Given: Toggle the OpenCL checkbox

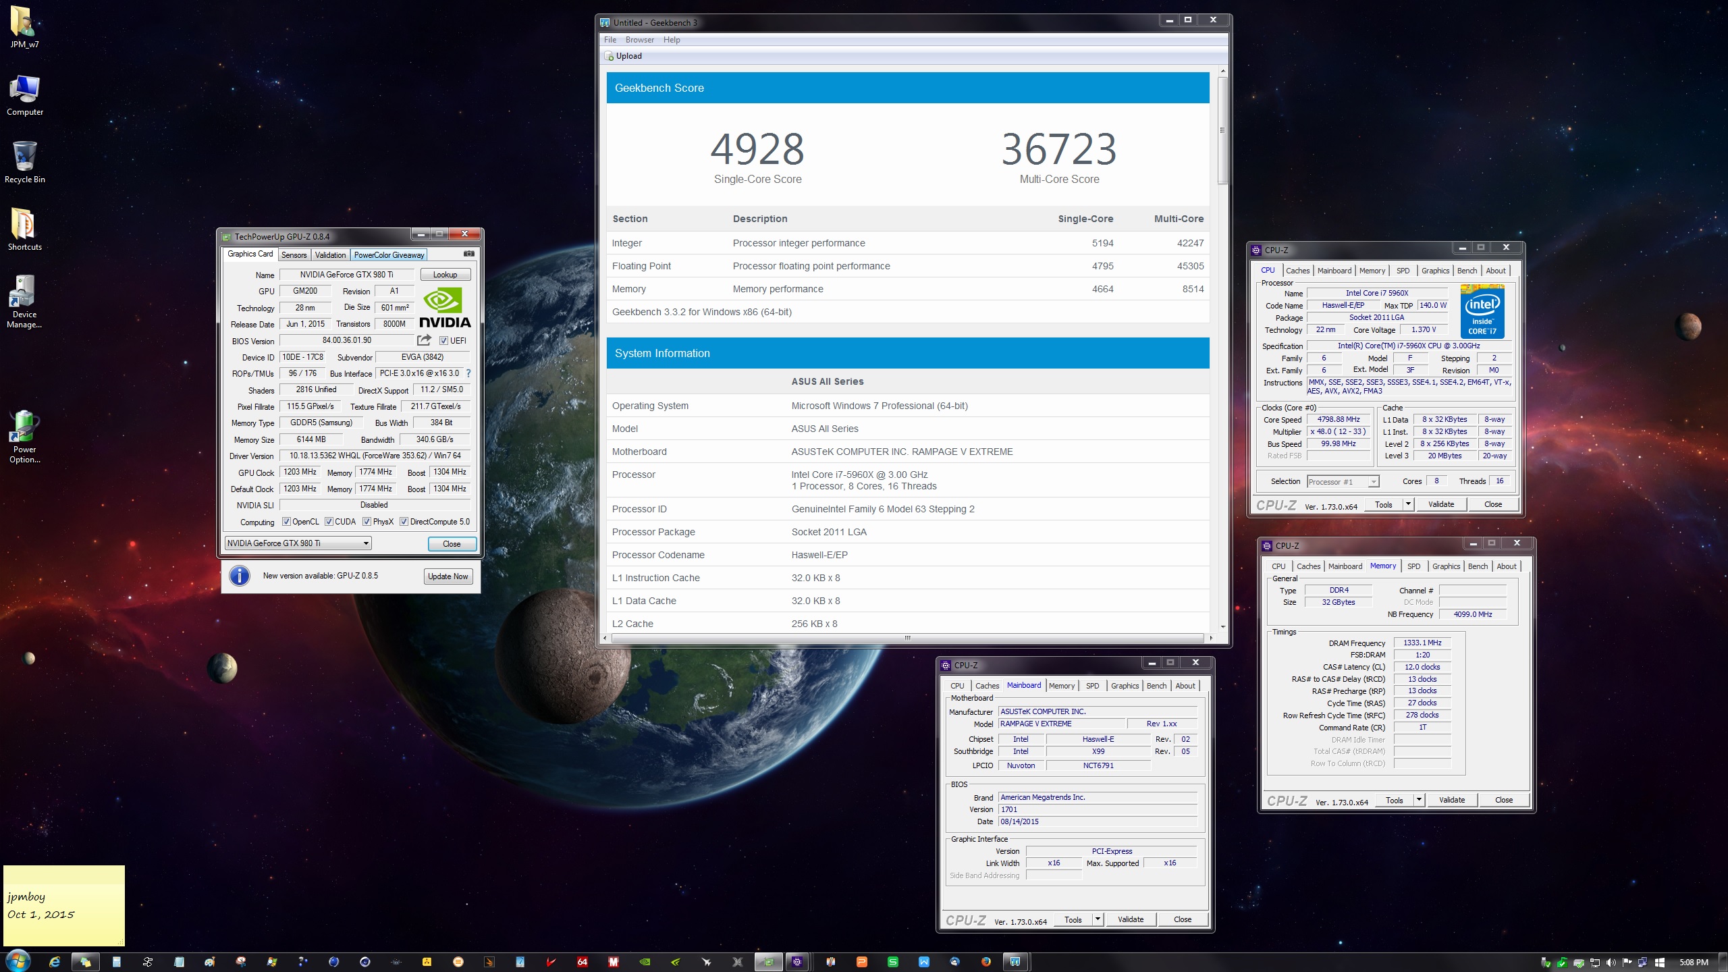Looking at the screenshot, I should 286,522.
